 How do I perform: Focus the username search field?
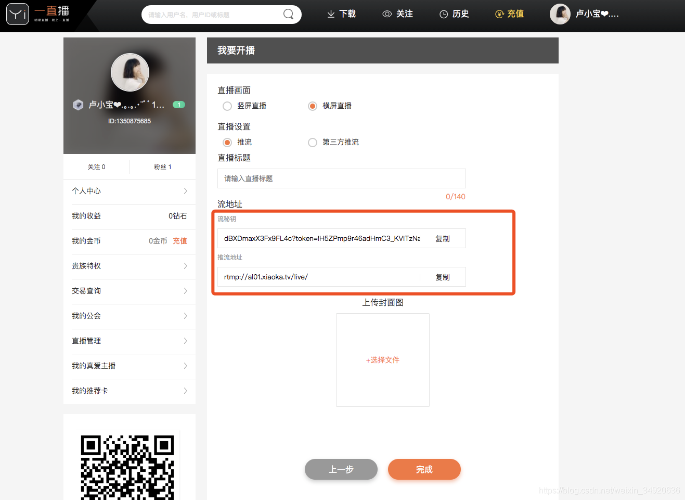tap(213, 15)
